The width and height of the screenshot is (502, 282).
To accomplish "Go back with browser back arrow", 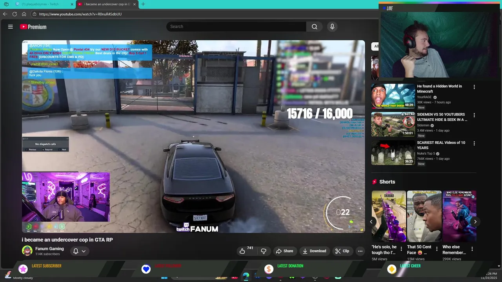I will (5, 14).
